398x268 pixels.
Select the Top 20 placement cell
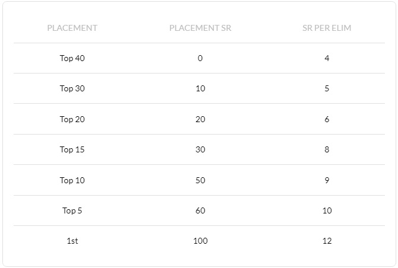coord(72,119)
